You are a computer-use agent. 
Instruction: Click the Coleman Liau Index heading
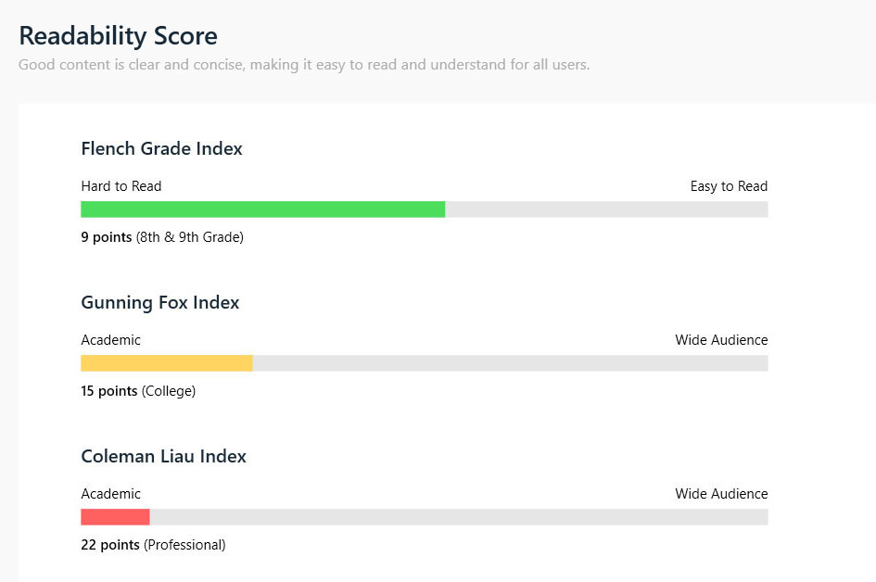coord(163,456)
